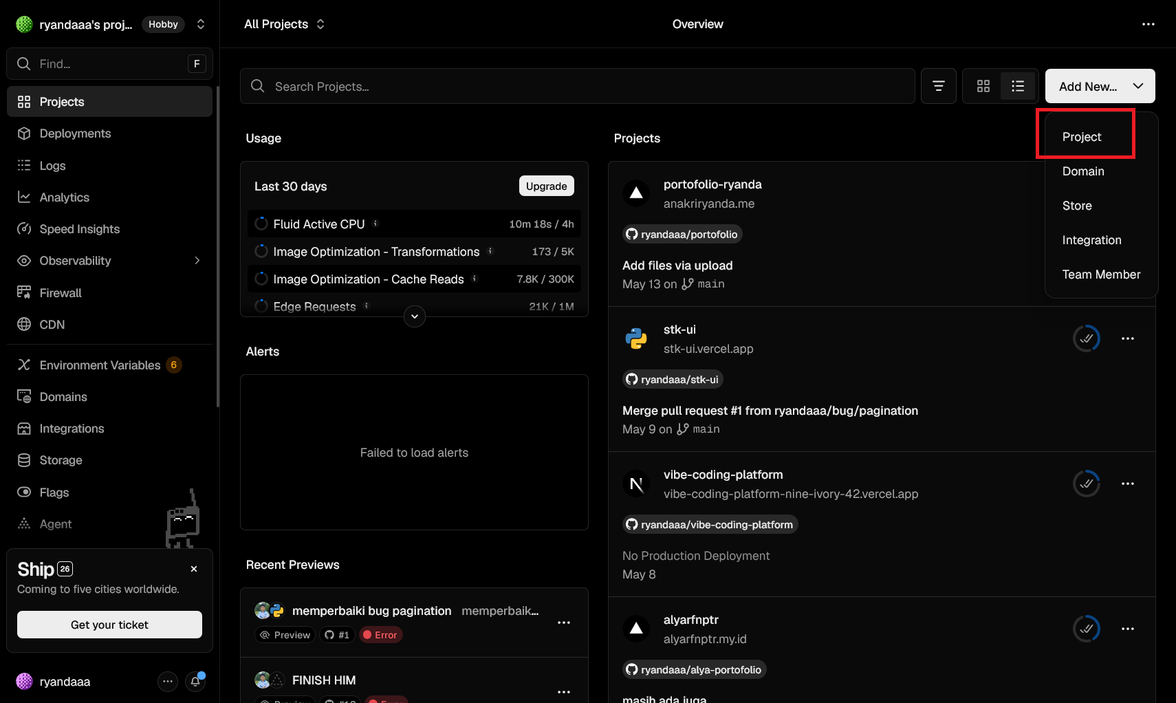
Task: Click the #1 pull request badge
Action: point(337,635)
